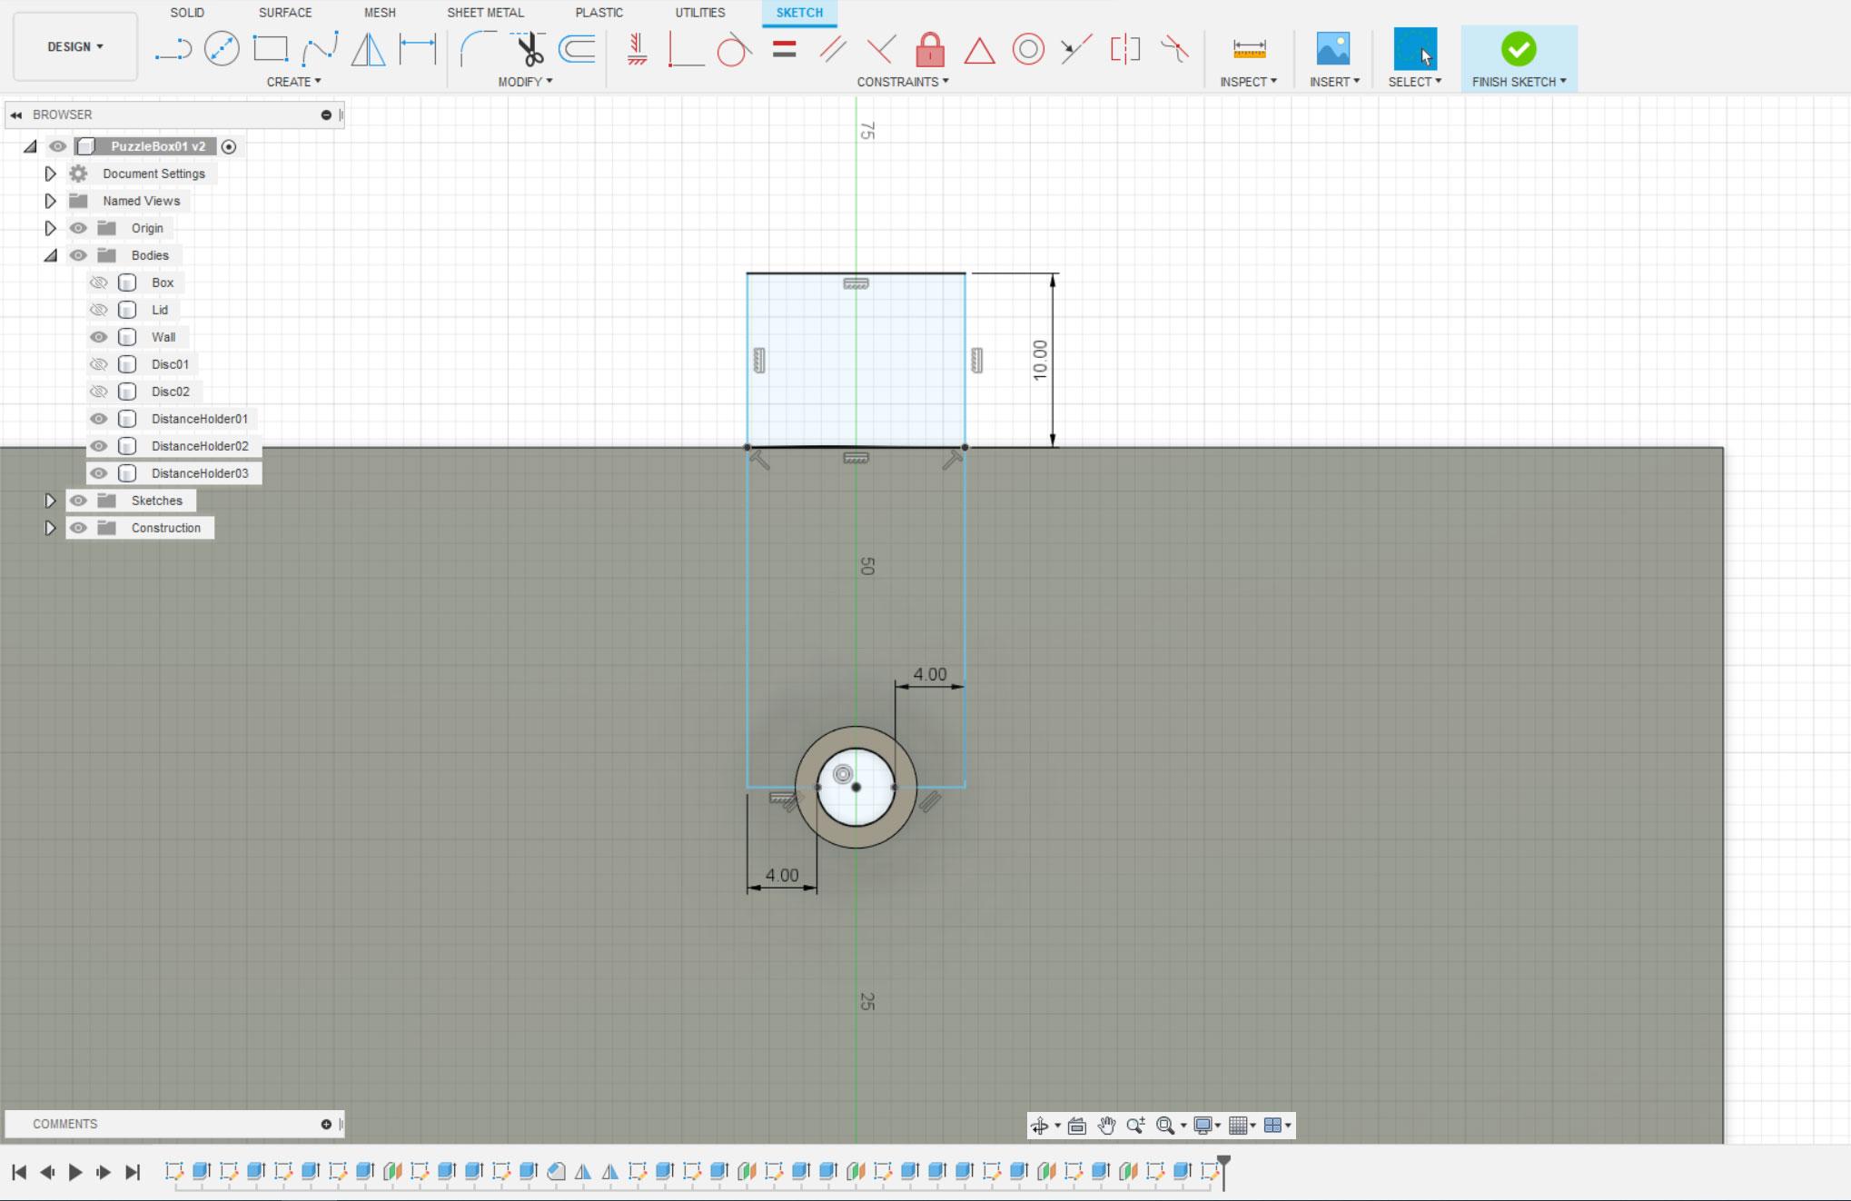Open the MODIFY dropdown menu
Image resolution: width=1851 pixels, height=1201 pixels.
tap(526, 81)
